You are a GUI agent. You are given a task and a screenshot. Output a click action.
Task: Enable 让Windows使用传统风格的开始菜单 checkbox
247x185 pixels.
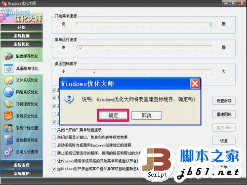54,161
